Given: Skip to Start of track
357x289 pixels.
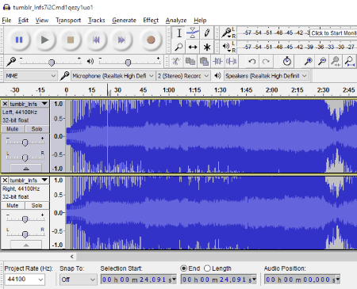Looking at the screenshot, I should coord(96,40).
